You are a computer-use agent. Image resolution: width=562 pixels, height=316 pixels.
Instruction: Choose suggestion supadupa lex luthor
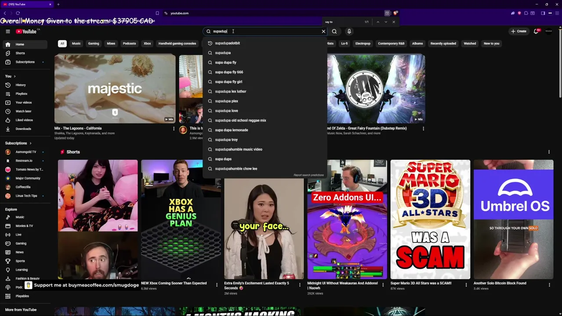[265, 91]
